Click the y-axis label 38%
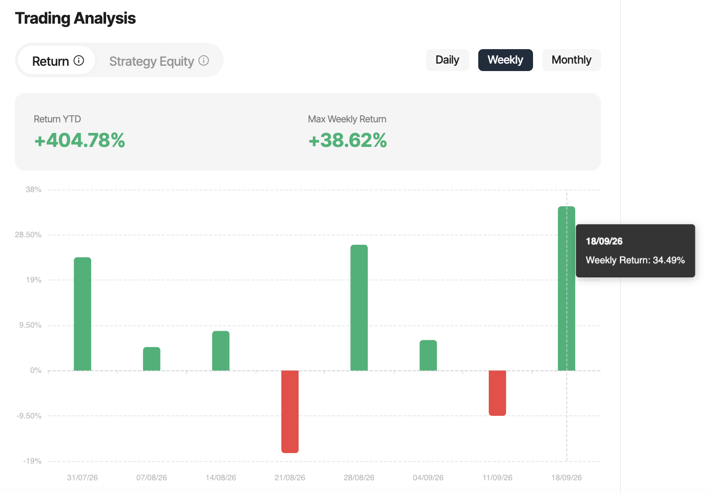The width and height of the screenshot is (711, 493). 33,189
